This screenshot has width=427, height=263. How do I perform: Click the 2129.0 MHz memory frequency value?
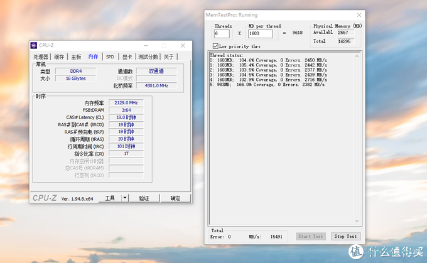(x=126, y=103)
